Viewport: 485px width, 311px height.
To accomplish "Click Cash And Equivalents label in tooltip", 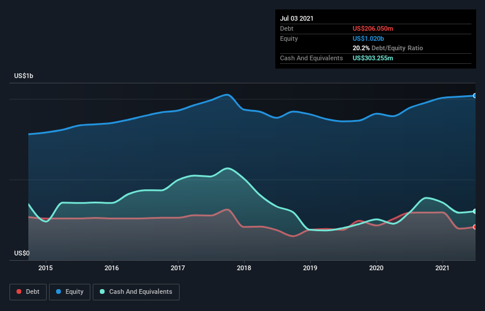I will (311, 58).
